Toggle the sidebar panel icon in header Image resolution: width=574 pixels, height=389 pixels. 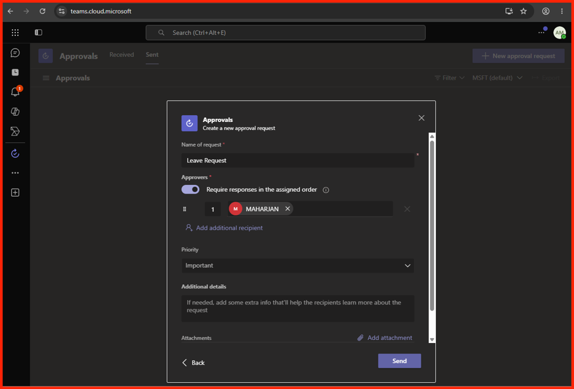pos(39,32)
